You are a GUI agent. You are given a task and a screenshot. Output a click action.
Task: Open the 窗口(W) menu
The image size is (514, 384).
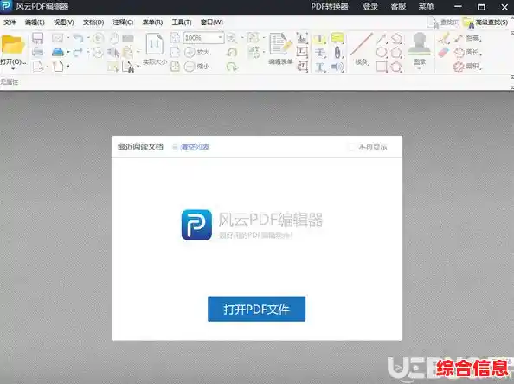pos(211,22)
